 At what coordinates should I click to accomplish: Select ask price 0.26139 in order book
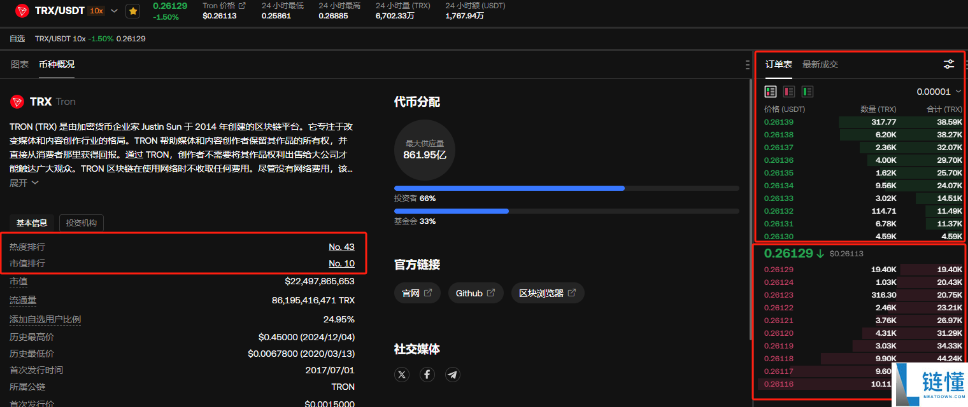pyautogui.click(x=779, y=121)
